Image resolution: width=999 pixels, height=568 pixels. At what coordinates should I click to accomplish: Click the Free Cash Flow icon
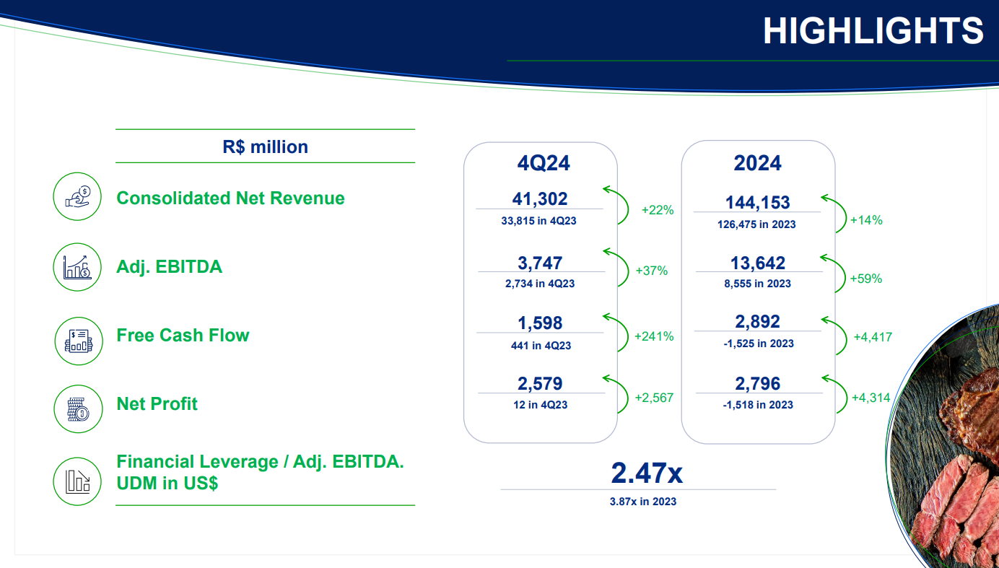coord(78,340)
